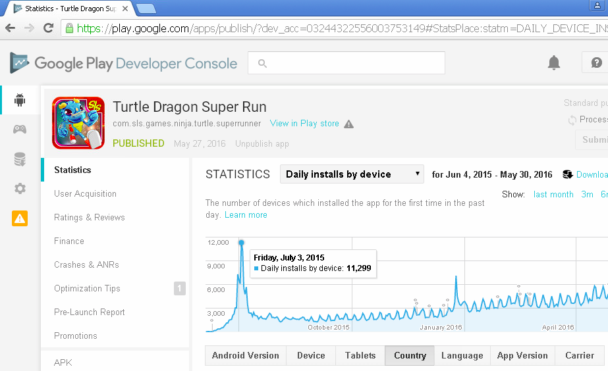Screen dimensions: 608x371
Task: Click the date range Jun 4, 2015 - May 30, 2016
Action: (x=499, y=175)
